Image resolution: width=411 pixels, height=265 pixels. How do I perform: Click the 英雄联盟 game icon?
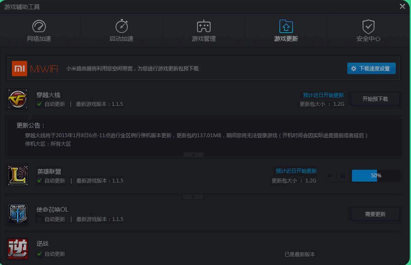(x=18, y=176)
